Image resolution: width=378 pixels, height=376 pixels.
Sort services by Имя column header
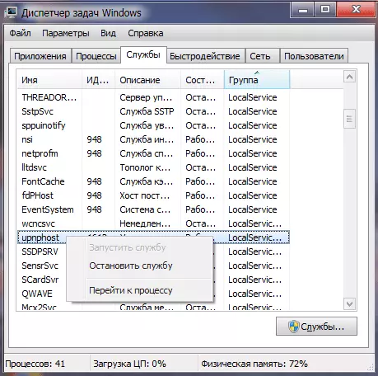coord(49,80)
